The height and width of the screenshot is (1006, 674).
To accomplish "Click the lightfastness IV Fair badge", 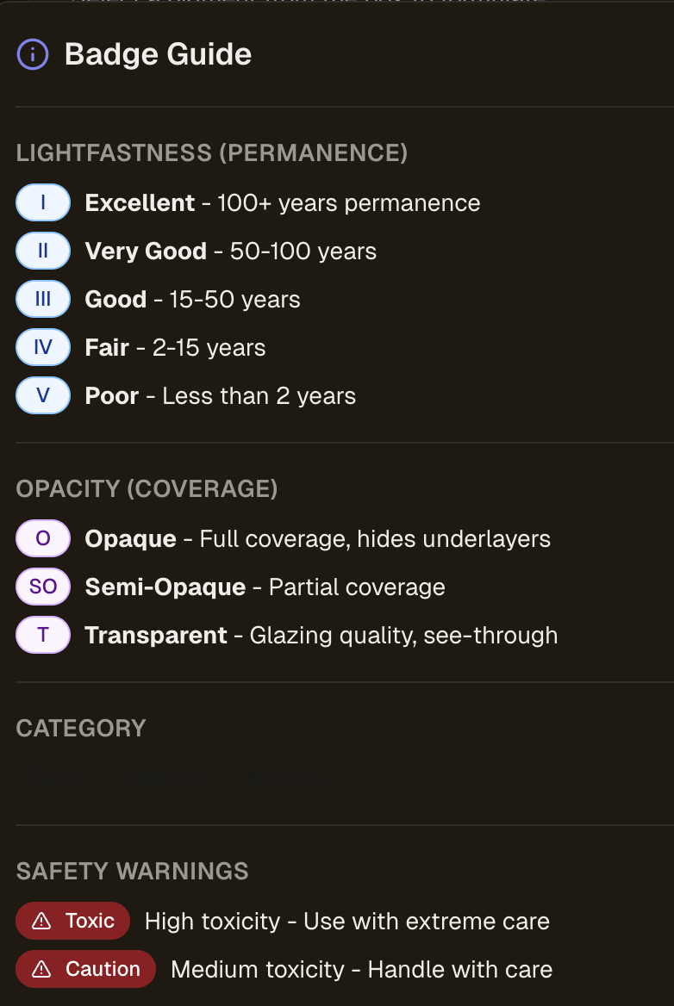I will click(43, 348).
